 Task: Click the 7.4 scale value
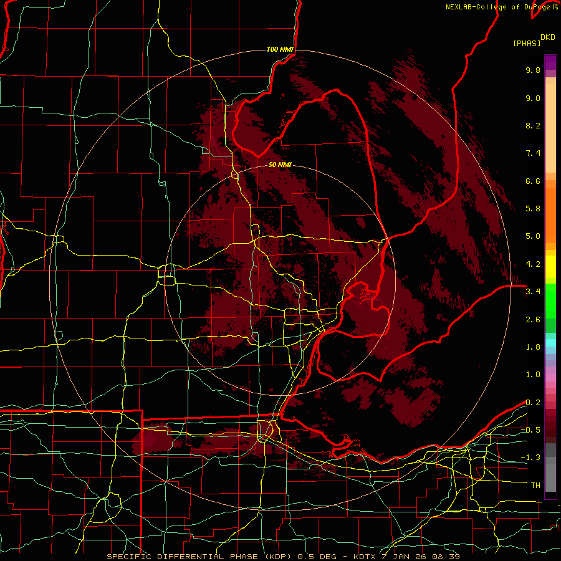click(533, 153)
